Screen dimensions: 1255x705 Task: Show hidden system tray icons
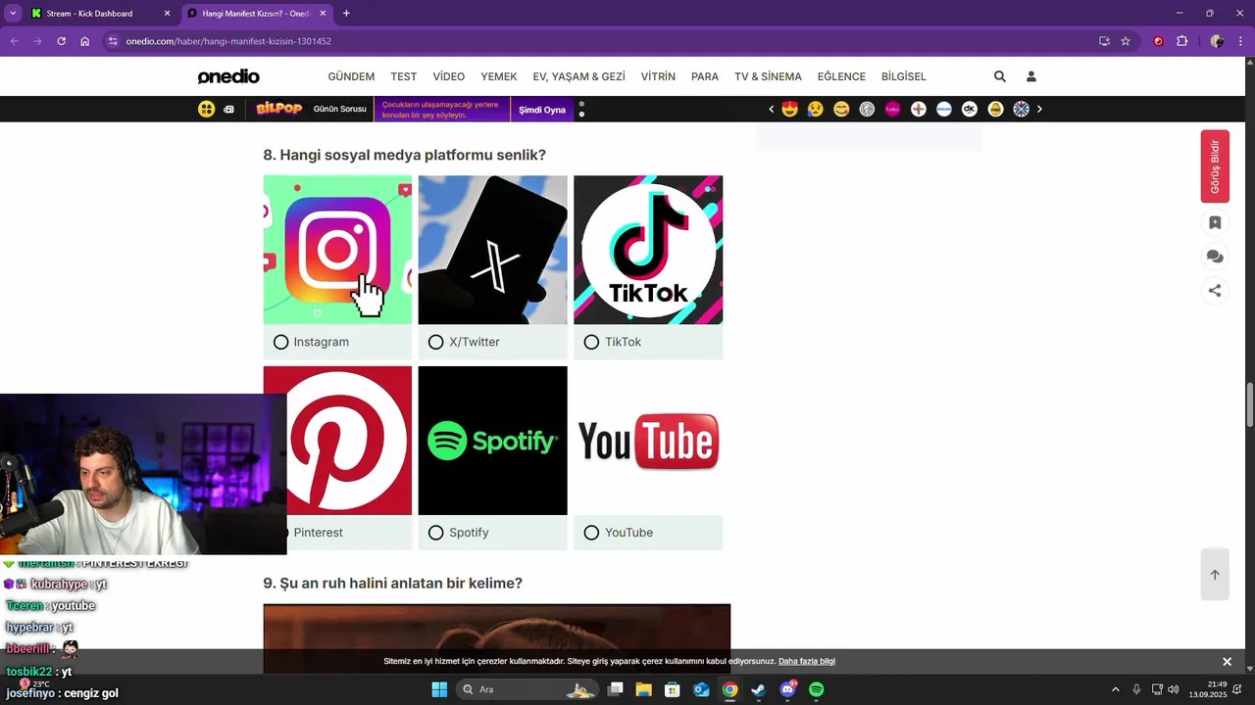[1115, 689]
